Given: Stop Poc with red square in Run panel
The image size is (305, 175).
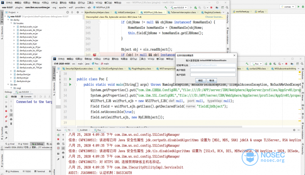Looking at the screenshot, I should coord(58,139).
